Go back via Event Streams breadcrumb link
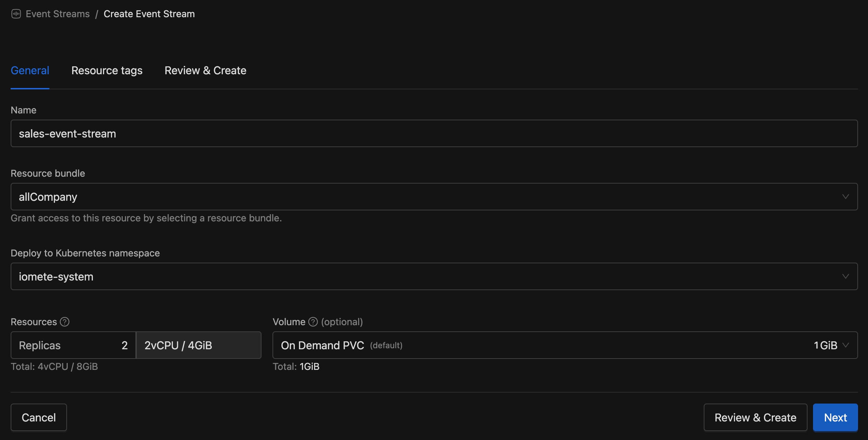 [57, 14]
